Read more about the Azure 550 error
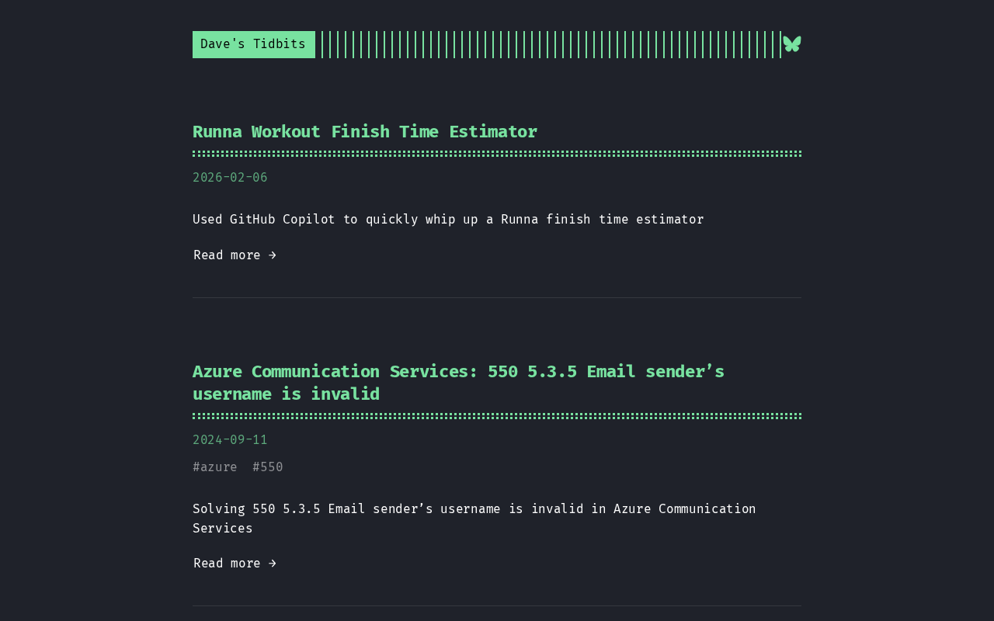 pyautogui.click(x=235, y=564)
